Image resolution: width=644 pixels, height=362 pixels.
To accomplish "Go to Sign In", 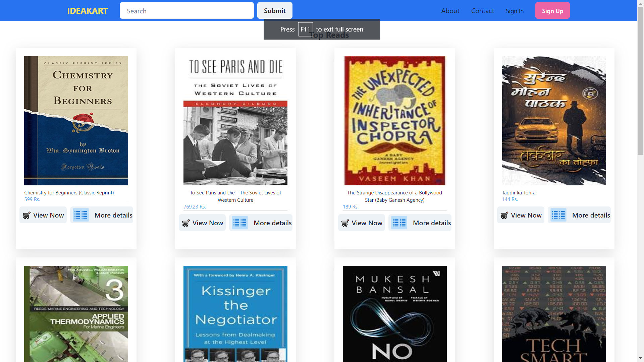I will point(515,11).
